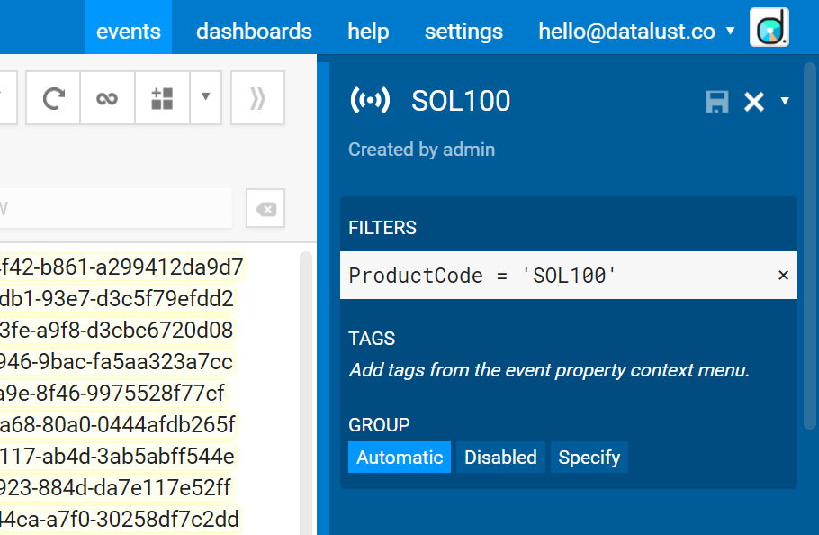Select event ending 3ab5abff544e

(118, 456)
